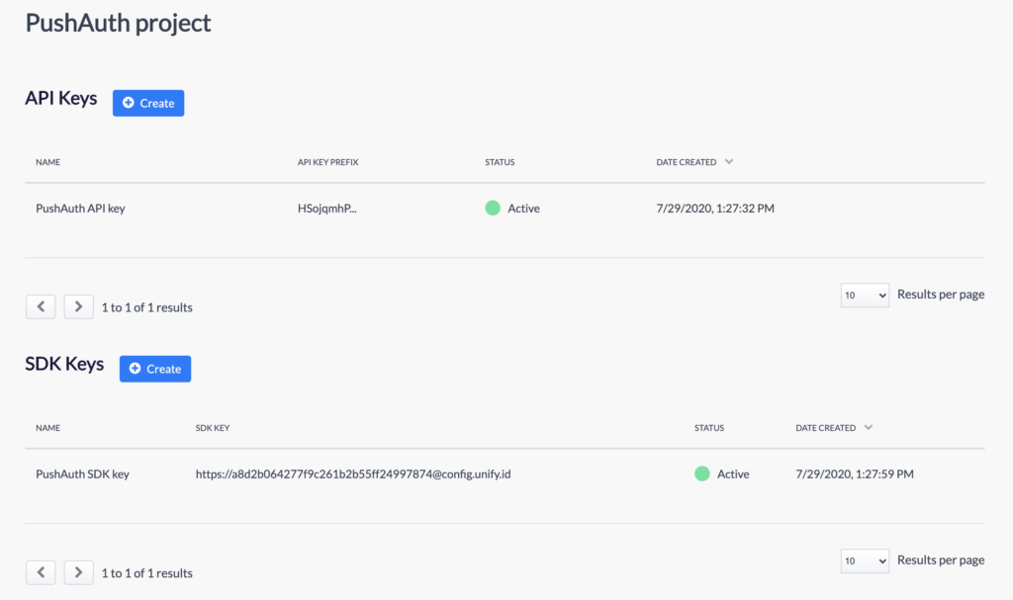
Task: Click the HSojqmhP... API key prefix
Action: pyautogui.click(x=326, y=209)
